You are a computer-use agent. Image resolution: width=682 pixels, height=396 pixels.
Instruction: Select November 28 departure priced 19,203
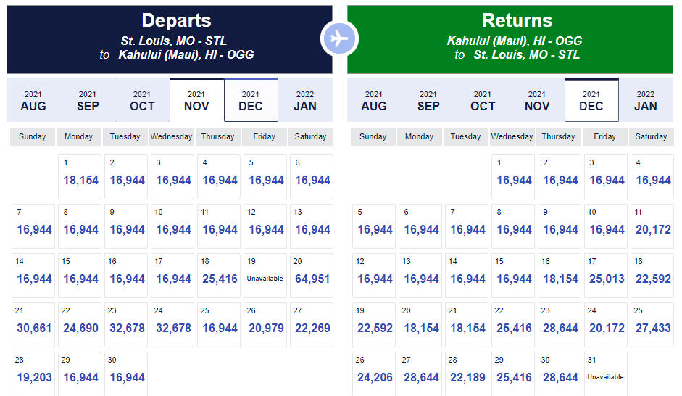point(33,374)
